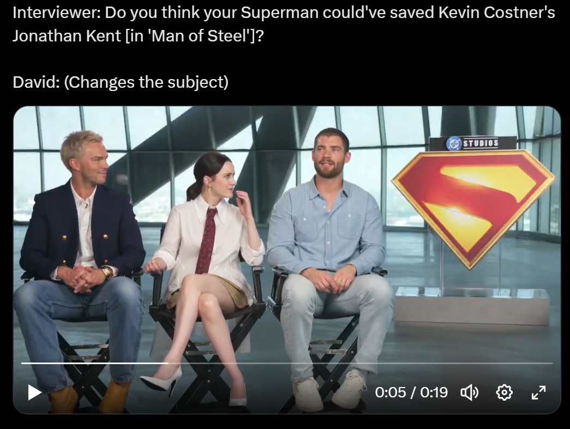Click the played portion of the progress bar
The height and width of the screenshot is (429, 570).
pyautogui.click(x=94, y=363)
